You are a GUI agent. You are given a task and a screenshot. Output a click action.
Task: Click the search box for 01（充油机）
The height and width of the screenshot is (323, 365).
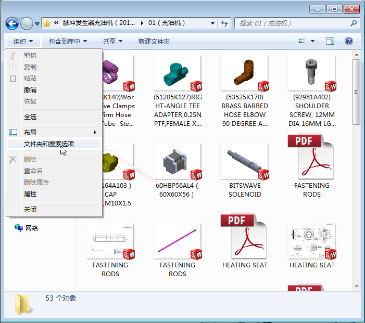[292, 23]
